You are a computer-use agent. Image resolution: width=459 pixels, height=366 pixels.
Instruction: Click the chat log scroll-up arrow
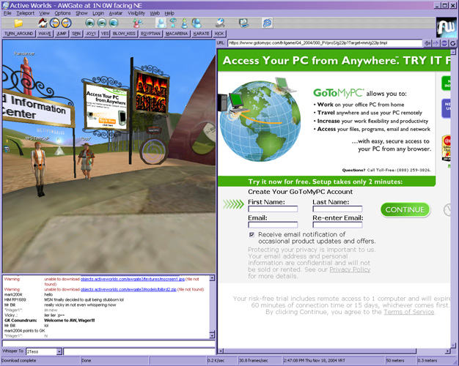[212, 278]
